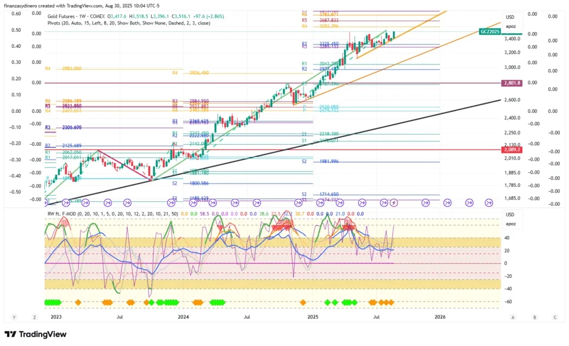This screenshot has height=346, width=569.
Task: Open the USD currency label in the indicator pane
Action: coord(510,215)
